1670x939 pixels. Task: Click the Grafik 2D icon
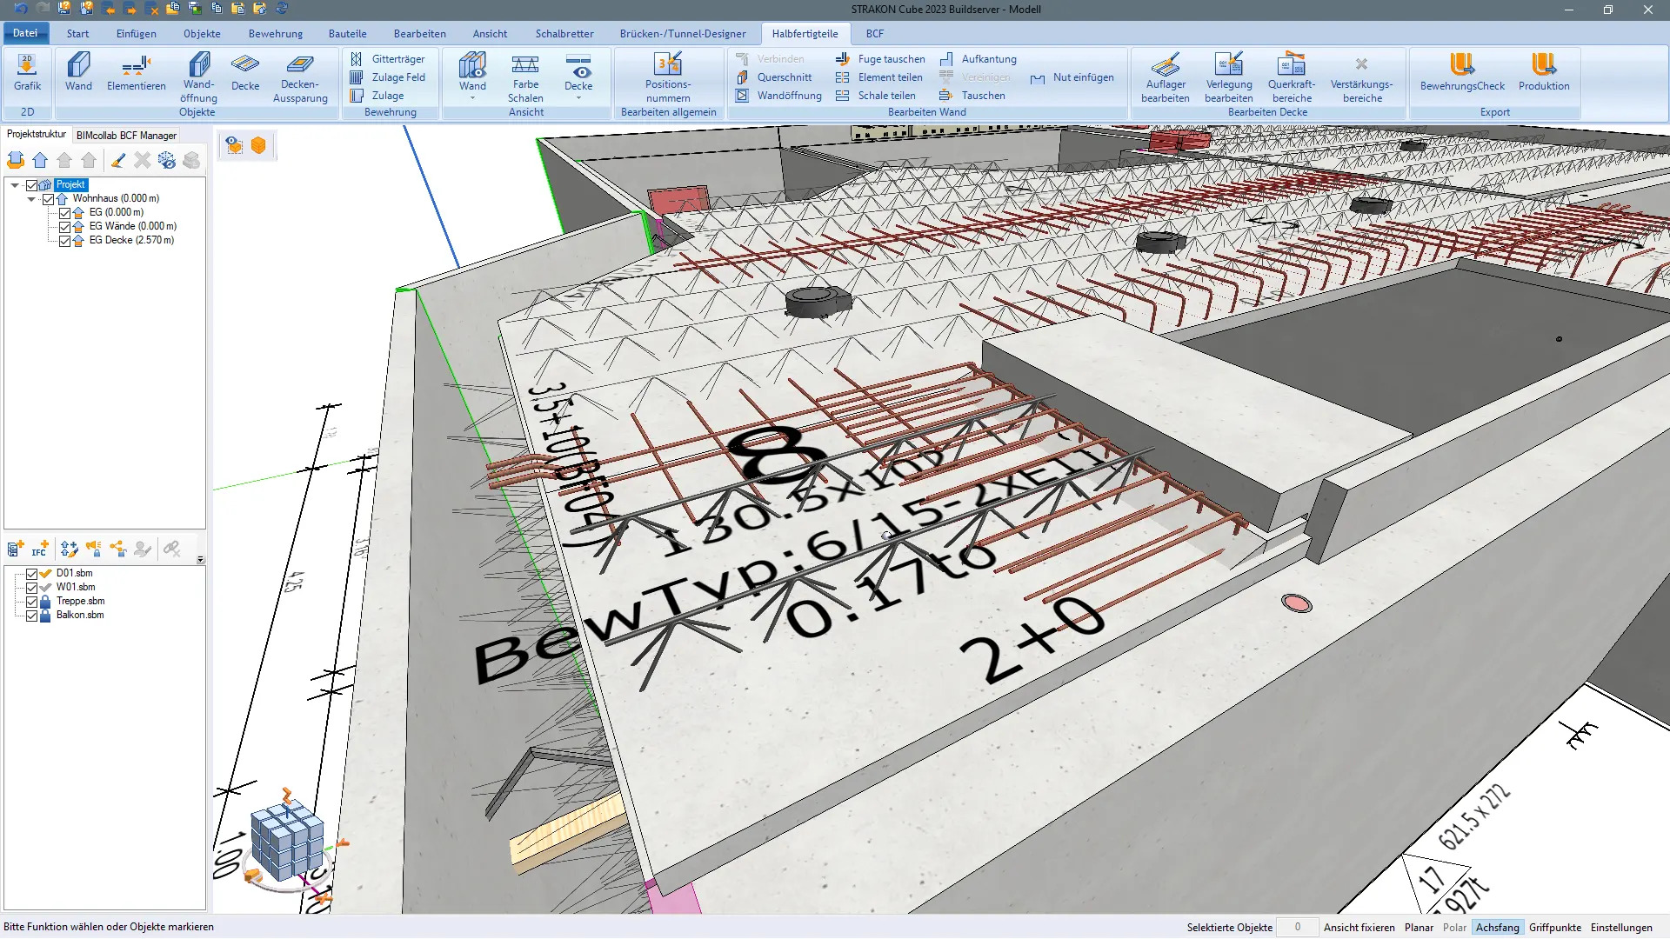click(27, 65)
